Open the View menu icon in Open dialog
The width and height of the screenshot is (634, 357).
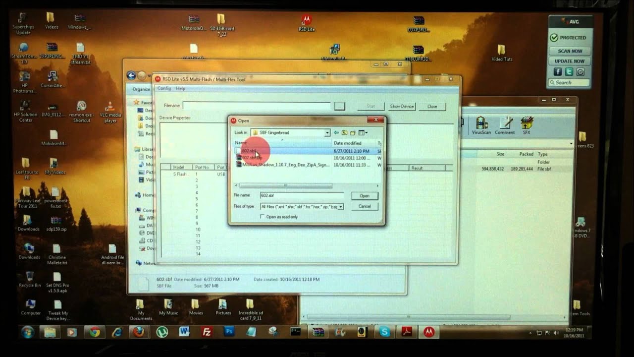coord(363,132)
